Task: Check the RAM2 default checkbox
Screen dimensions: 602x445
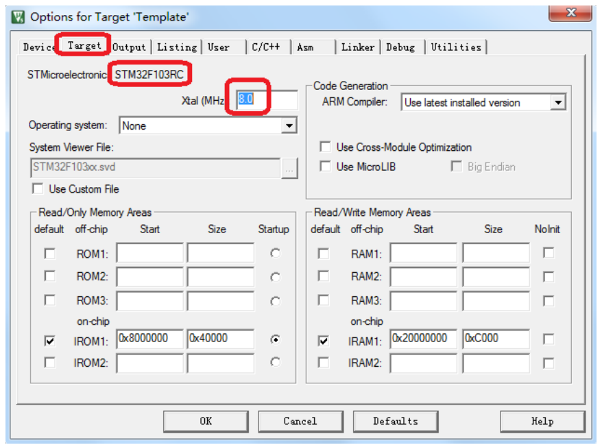Action: (324, 276)
